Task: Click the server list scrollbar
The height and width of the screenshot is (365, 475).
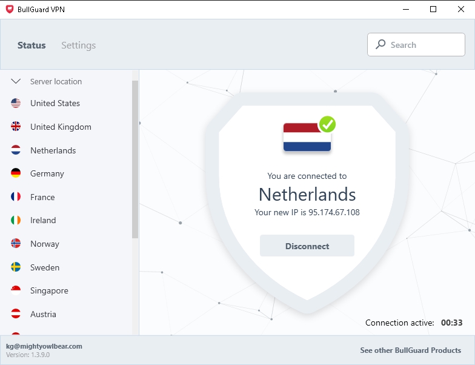Action: 135,159
